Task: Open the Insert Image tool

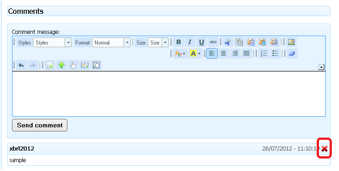Action: click(291, 42)
